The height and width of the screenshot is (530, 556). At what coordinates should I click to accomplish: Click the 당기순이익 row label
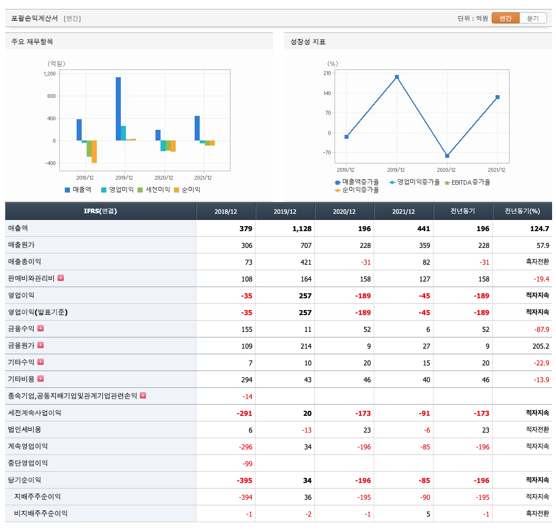tap(25, 480)
